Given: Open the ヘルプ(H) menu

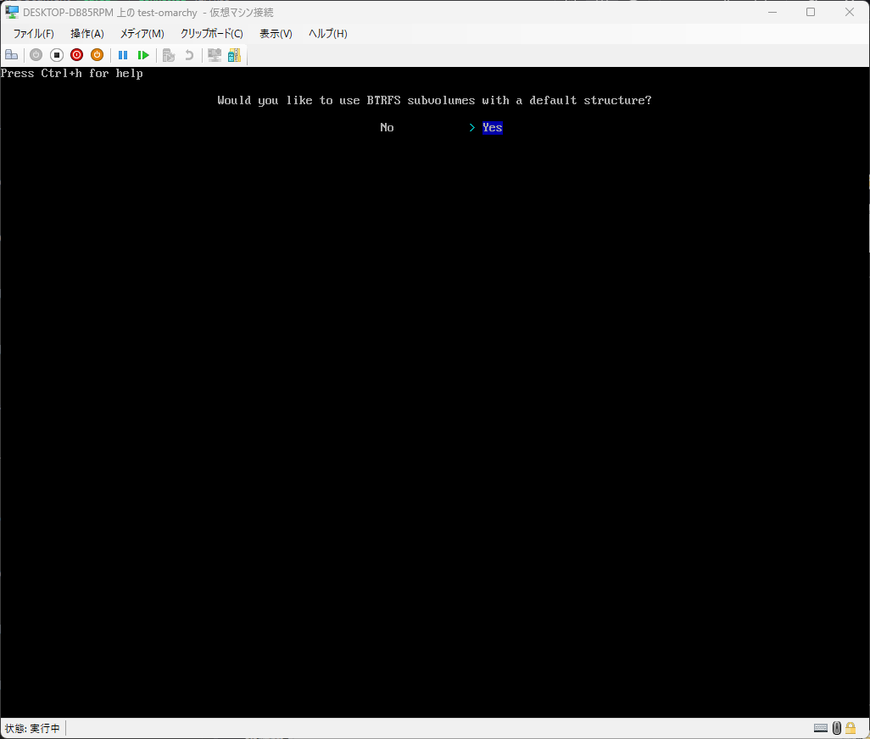Looking at the screenshot, I should [328, 34].
